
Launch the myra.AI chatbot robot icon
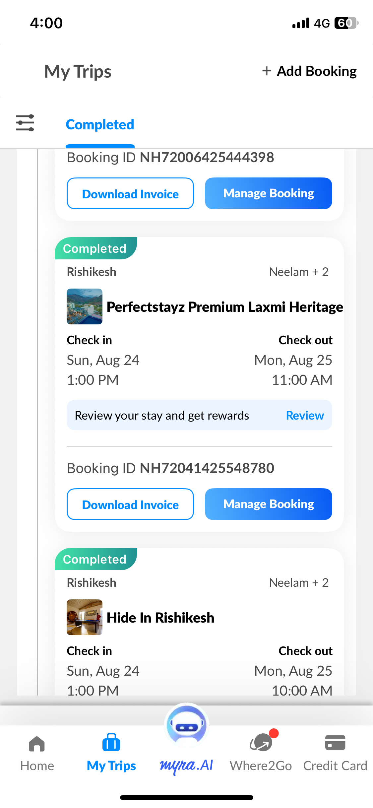pyautogui.click(x=187, y=725)
